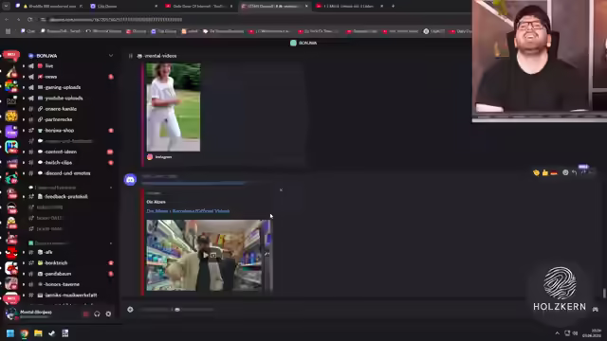
Task: Open the add reaction emoji picker
Action: pyautogui.click(x=565, y=172)
